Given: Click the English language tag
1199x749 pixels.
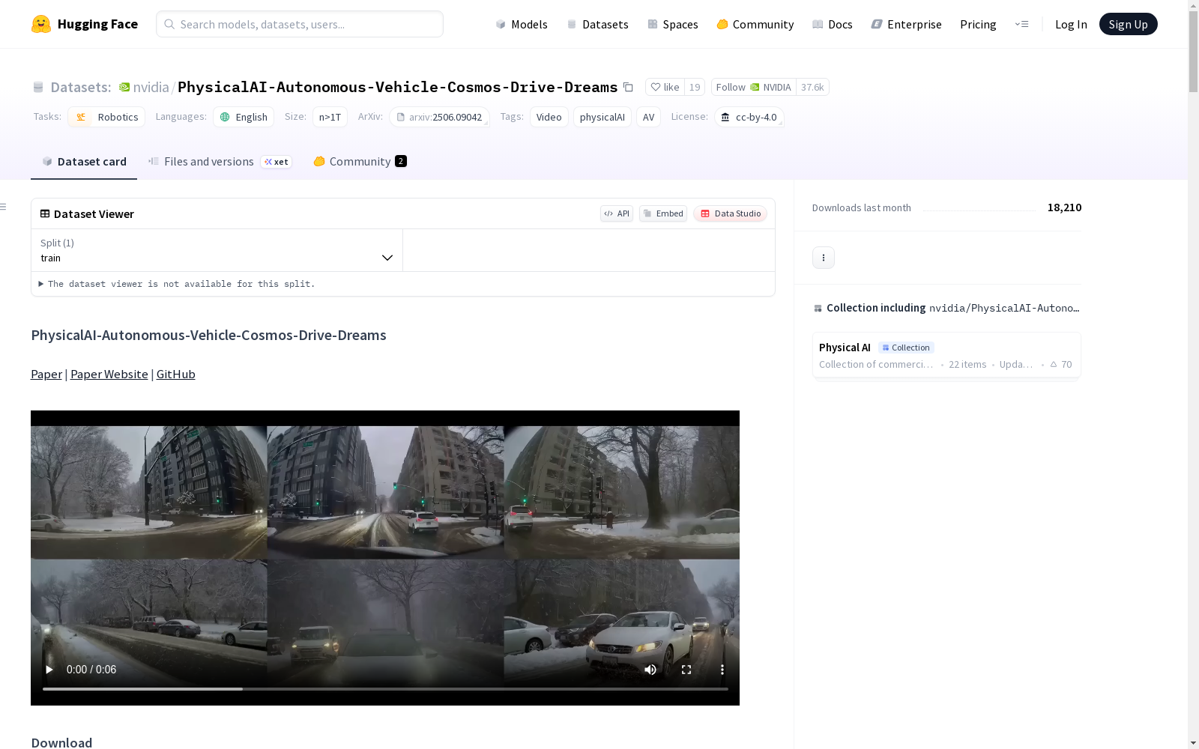Looking at the screenshot, I should click(x=244, y=117).
